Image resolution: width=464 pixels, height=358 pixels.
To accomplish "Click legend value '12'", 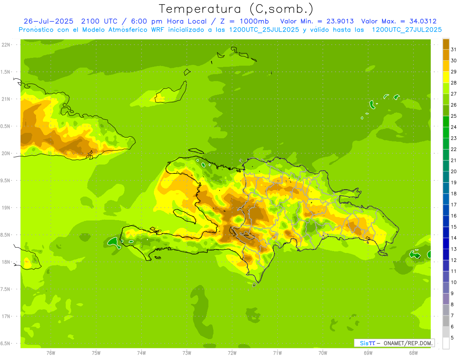I will coord(454,260).
